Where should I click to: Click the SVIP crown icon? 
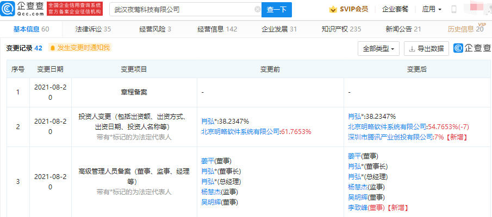click(x=333, y=9)
